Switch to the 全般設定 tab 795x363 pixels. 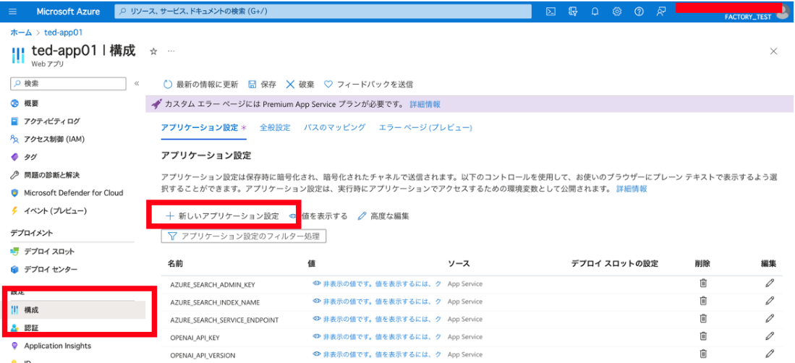(275, 128)
